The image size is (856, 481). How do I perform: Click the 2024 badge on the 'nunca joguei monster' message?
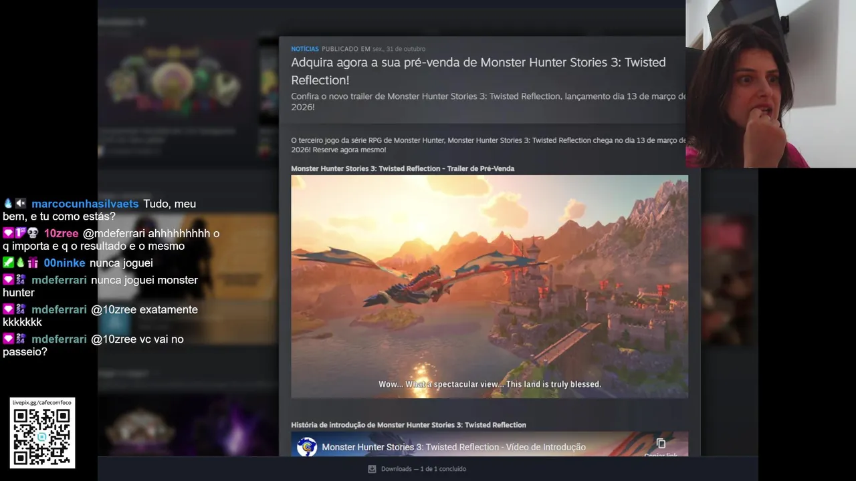tap(21, 280)
